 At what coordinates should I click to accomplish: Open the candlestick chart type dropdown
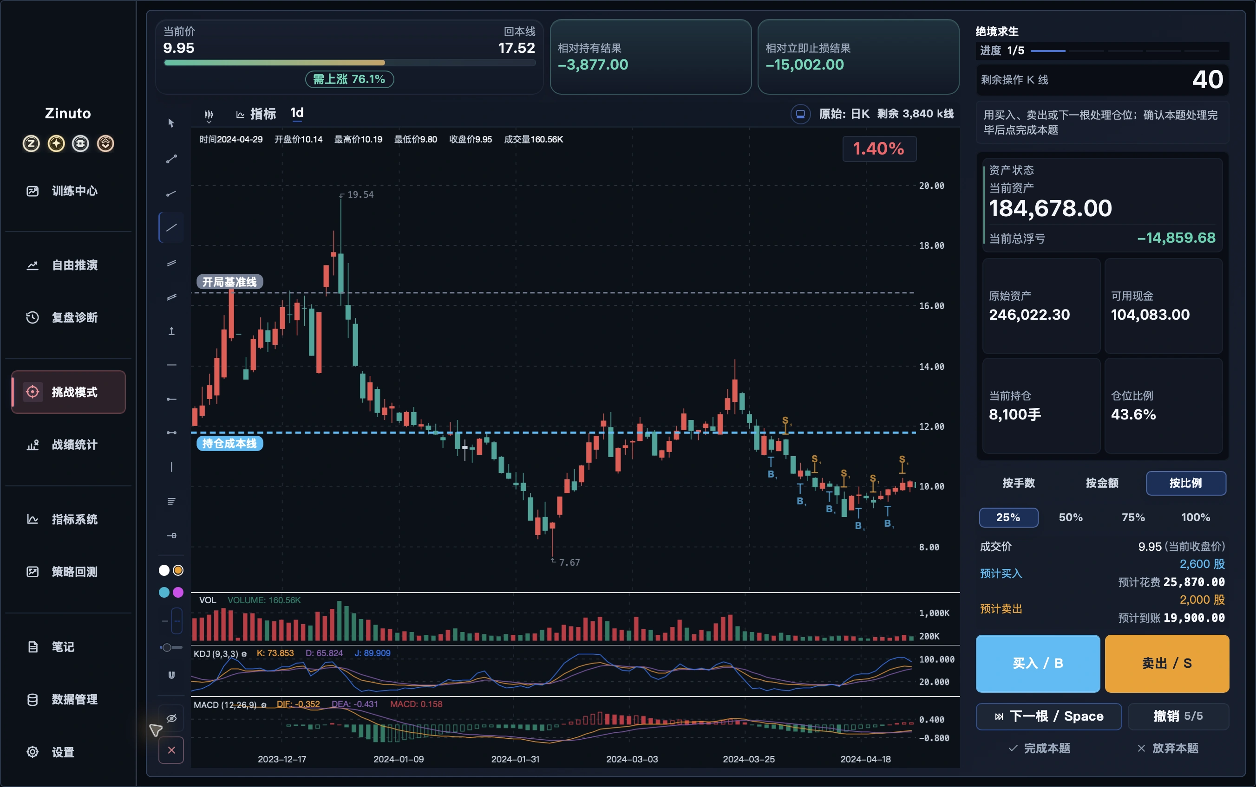coord(209,116)
